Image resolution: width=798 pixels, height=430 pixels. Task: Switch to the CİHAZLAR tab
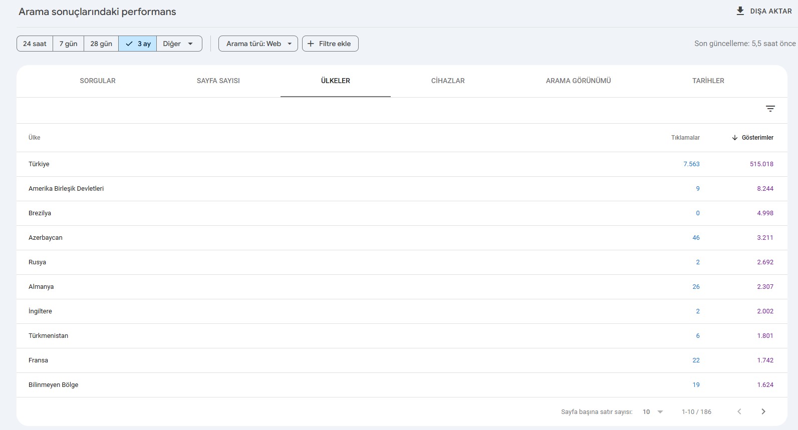tap(448, 81)
